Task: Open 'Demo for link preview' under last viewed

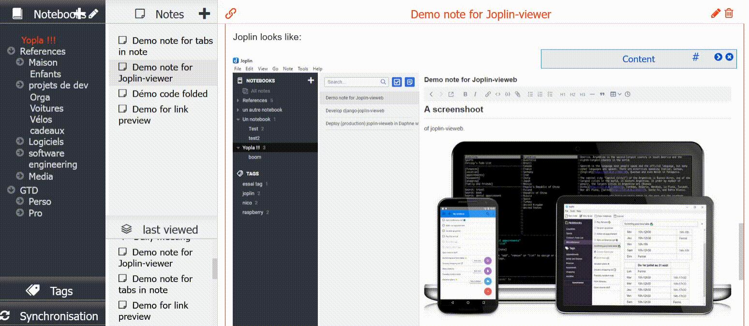Action: (x=154, y=311)
